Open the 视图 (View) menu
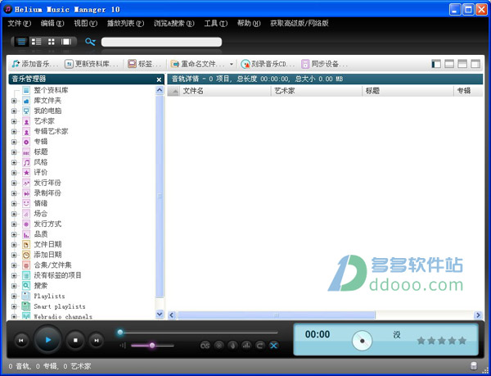The height and width of the screenshot is (376, 491). click(85, 24)
